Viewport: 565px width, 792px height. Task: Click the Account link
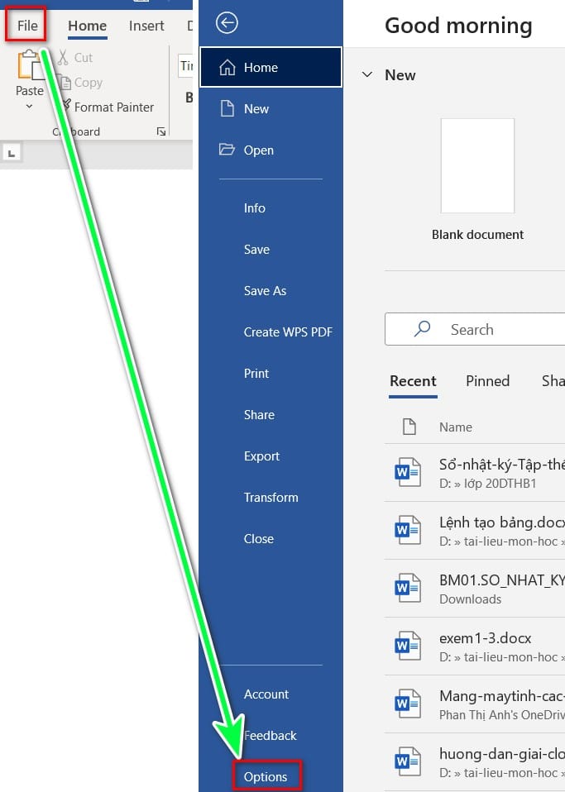[x=266, y=694]
